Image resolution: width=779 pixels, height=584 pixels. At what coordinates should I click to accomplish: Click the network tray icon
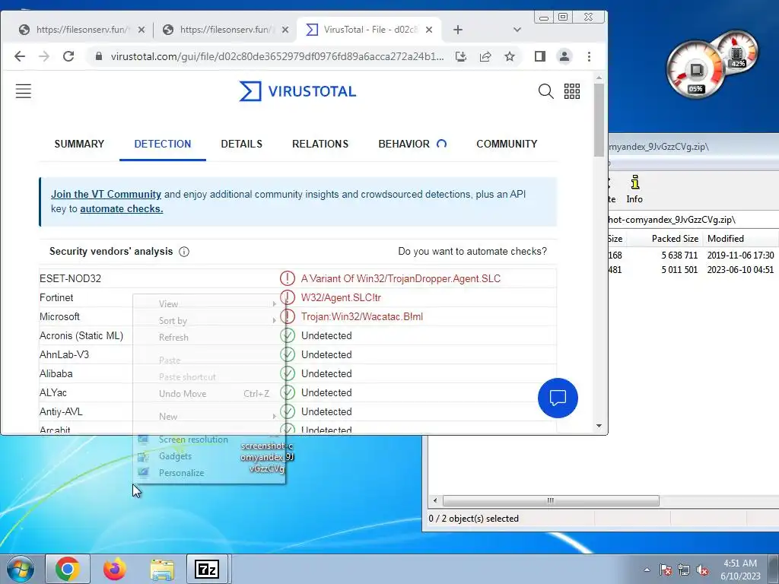(x=684, y=570)
